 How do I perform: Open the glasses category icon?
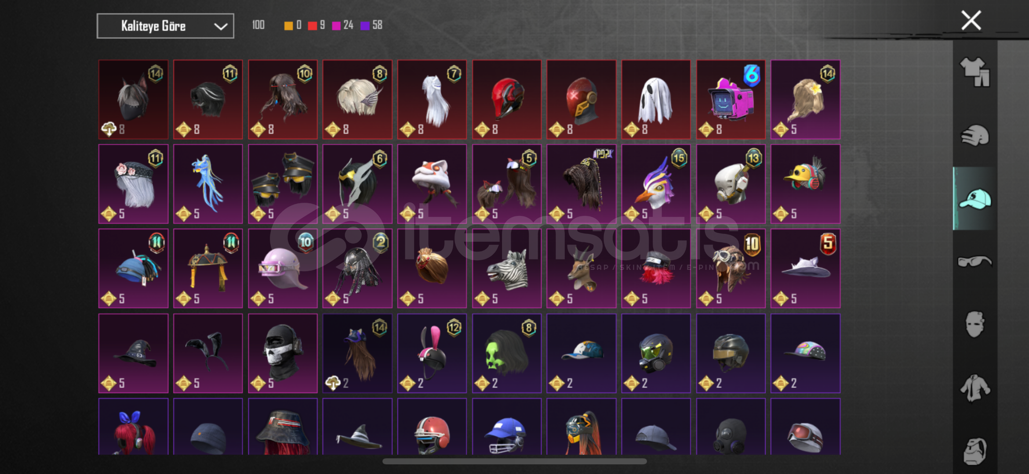974,262
